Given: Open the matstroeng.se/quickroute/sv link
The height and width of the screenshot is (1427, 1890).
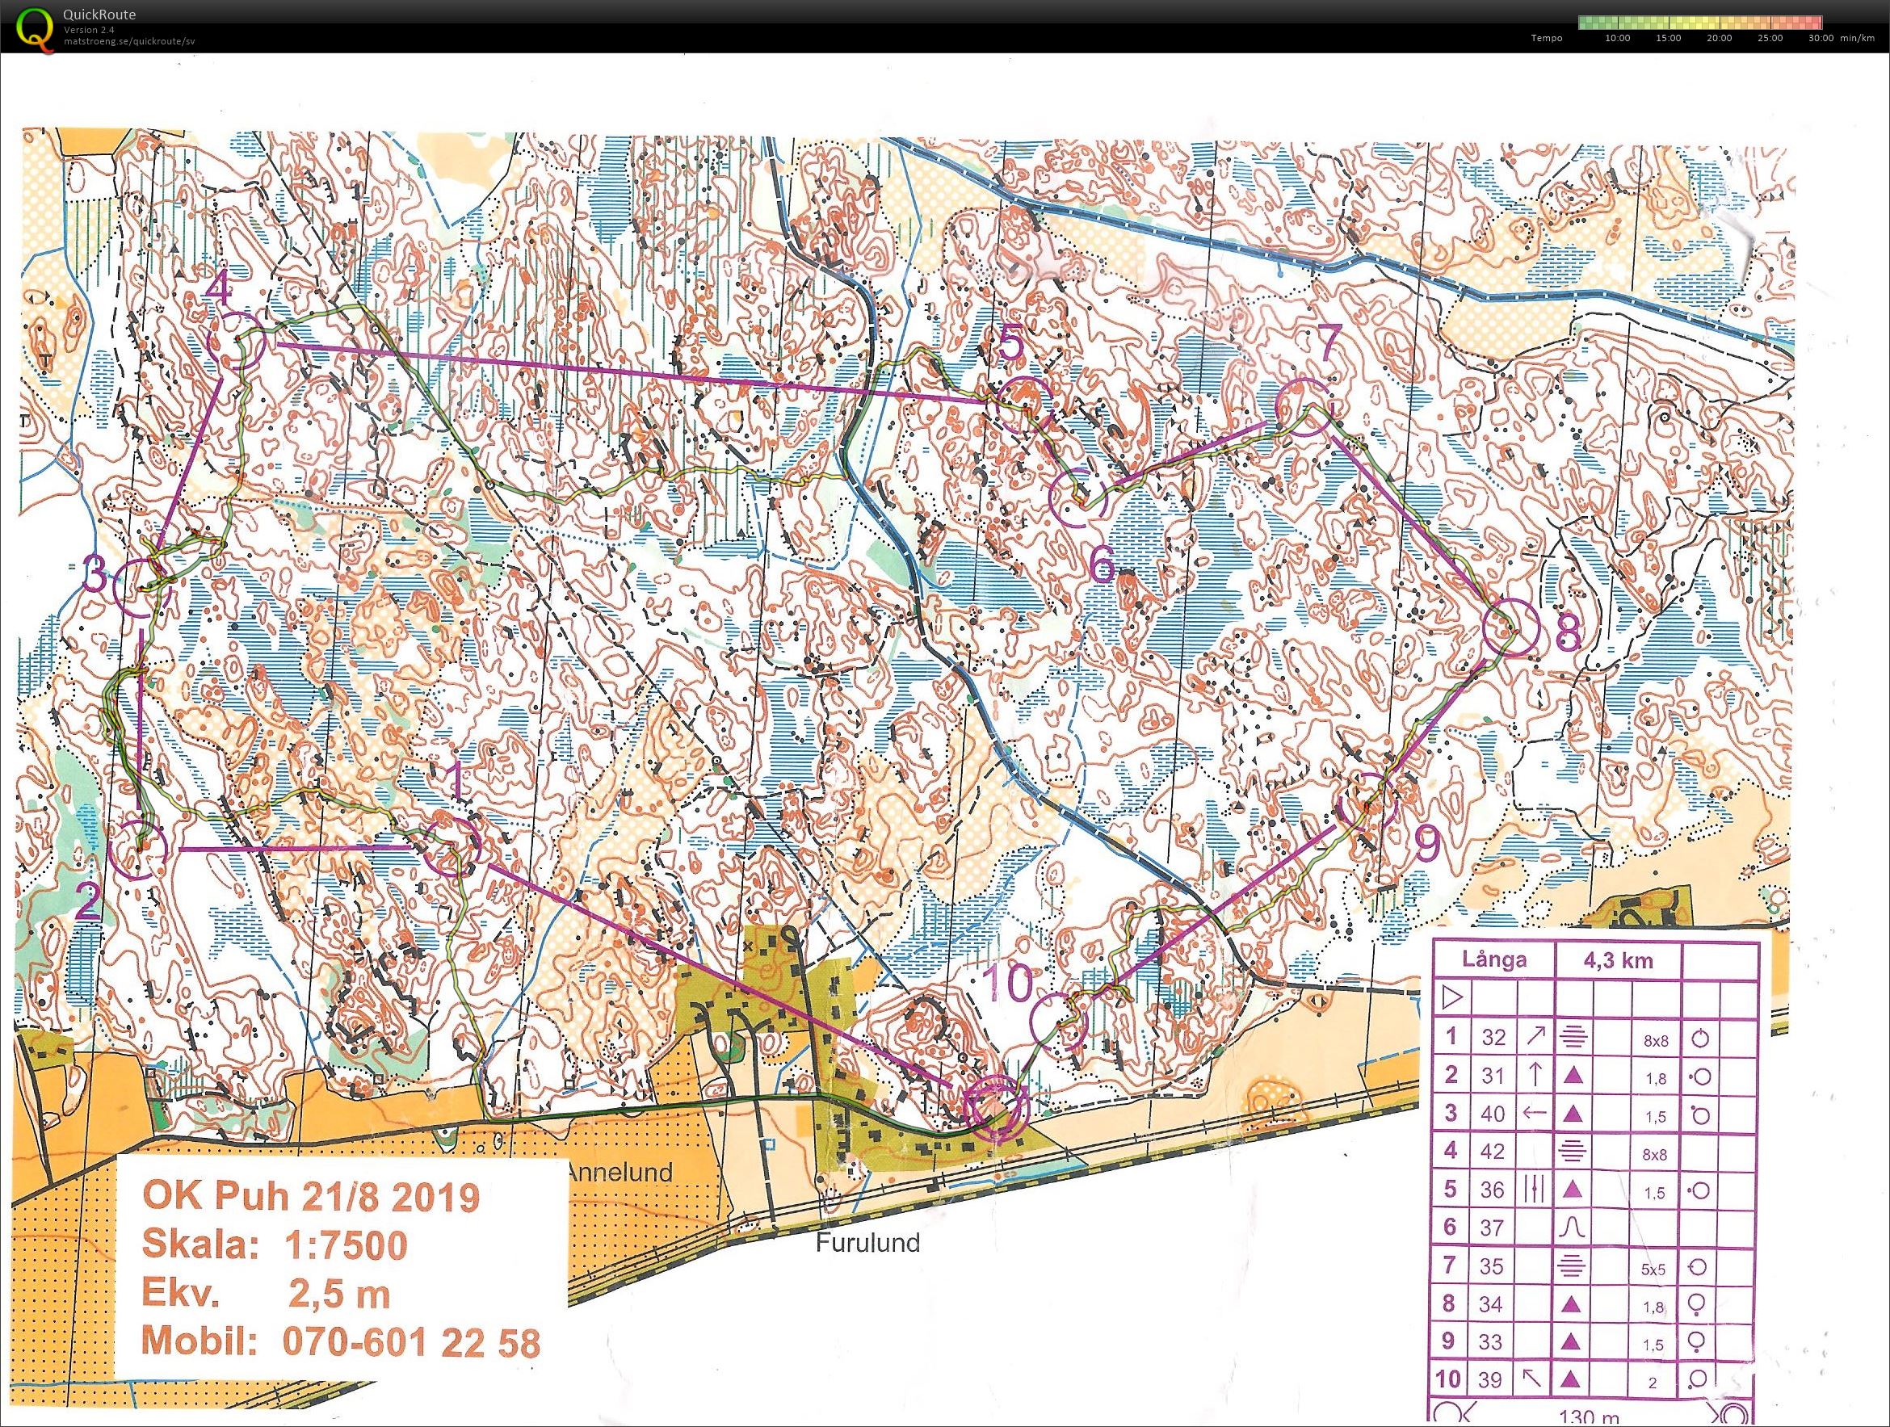Looking at the screenshot, I should point(130,40).
